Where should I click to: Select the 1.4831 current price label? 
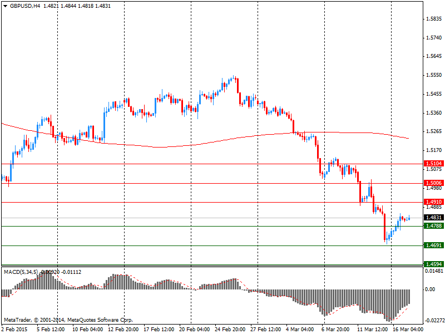coord(434,218)
